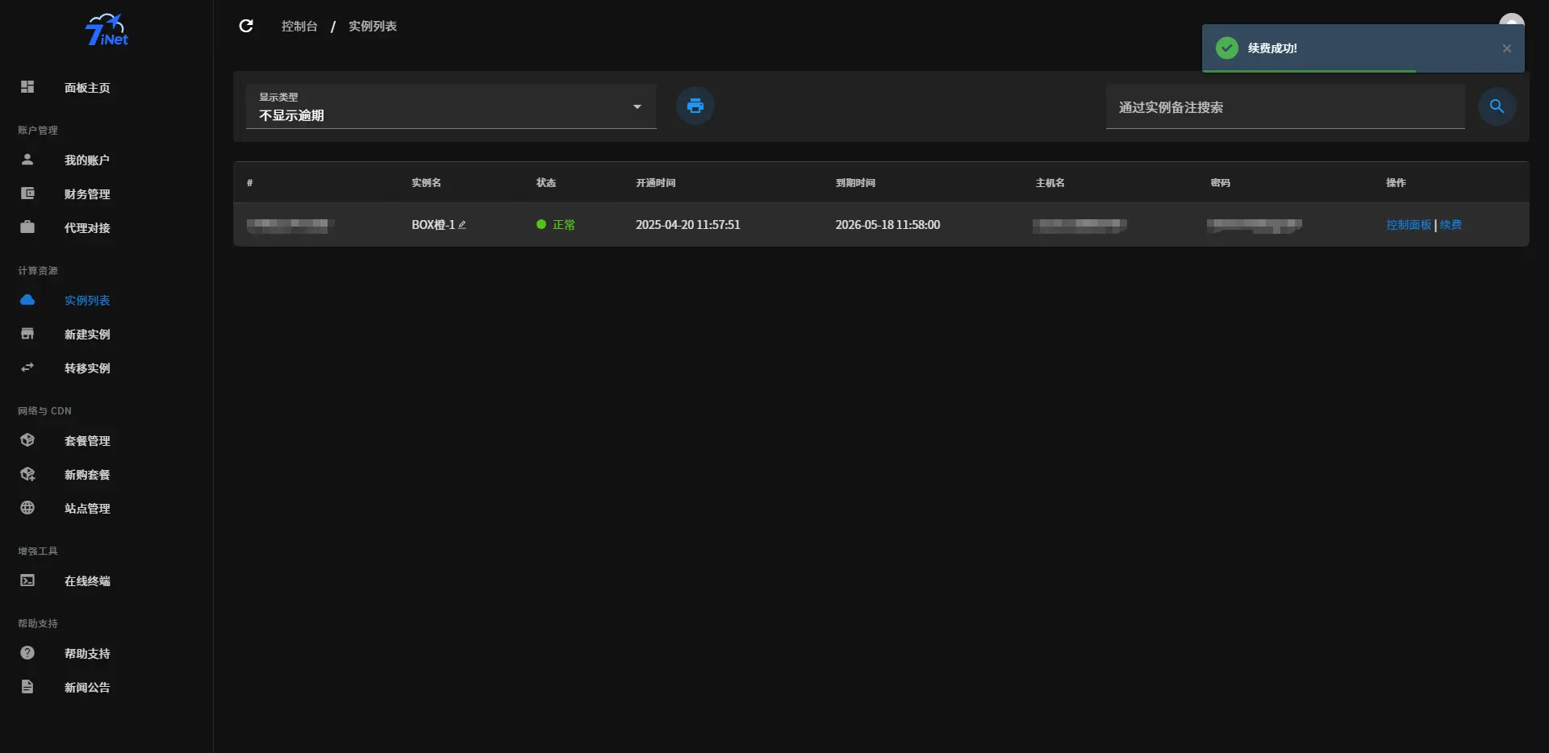
Task: Open 转移实例 page
Action: pyautogui.click(x=87, y=368)
